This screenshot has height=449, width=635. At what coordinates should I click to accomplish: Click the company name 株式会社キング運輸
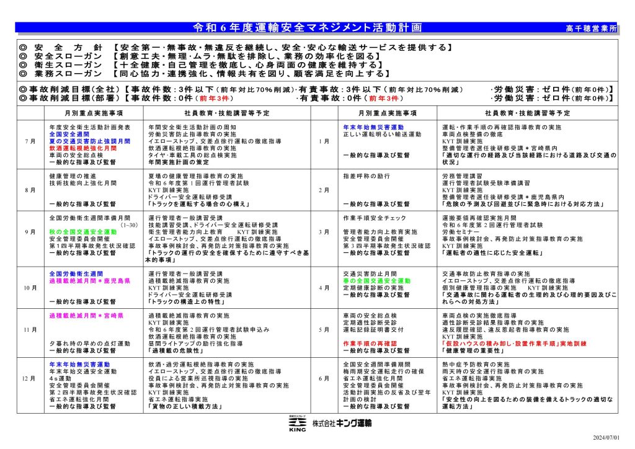tap(342, 423)
